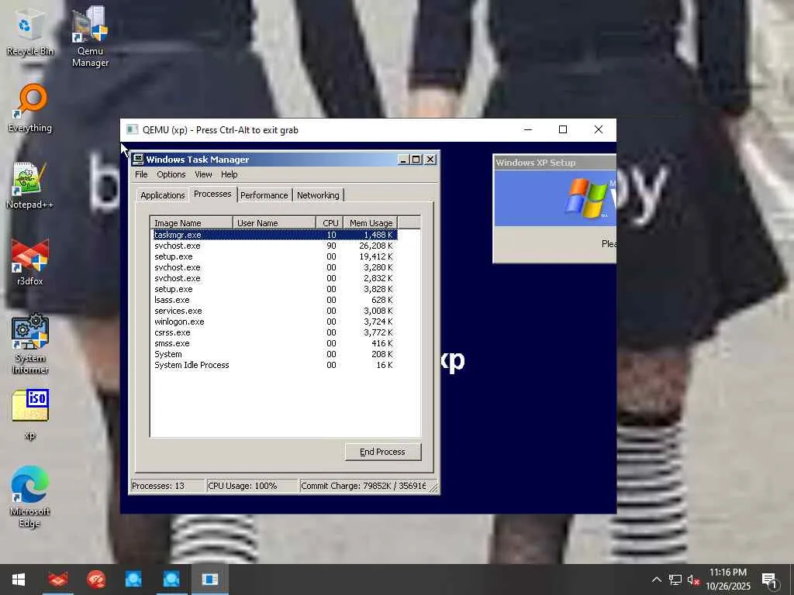
Task: Open the notification center icon
Action: (x=770, y=580)
